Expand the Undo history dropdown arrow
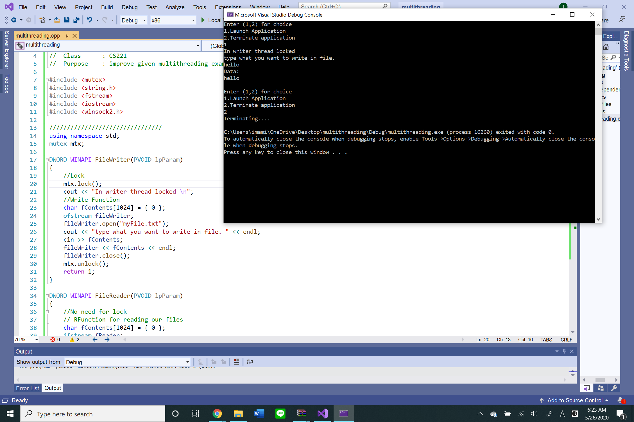Screen dimensions: 634x422 [97, 20]
